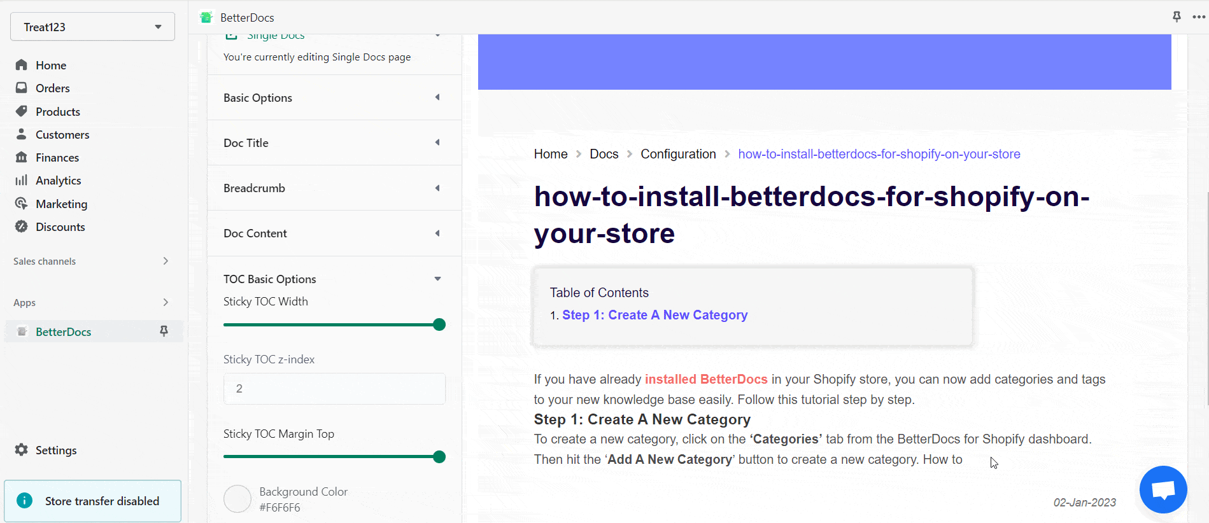Screen dimensions: 1209x523
Task: Expand Sales channels chevron
Action: click(166, 261)
